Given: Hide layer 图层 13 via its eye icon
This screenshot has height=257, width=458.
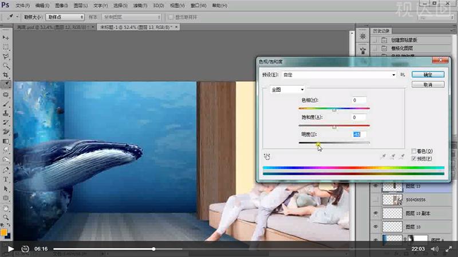Looking at the screenshot, I should [376, 186].
